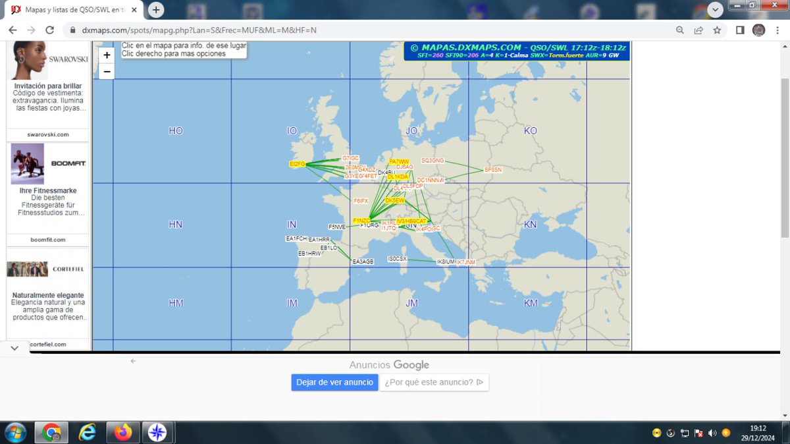Open the Chrome profile avatar

pos(758,30)
